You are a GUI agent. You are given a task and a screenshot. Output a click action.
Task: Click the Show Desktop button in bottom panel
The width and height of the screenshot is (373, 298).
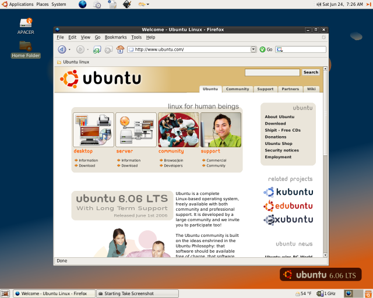(5, 293)
